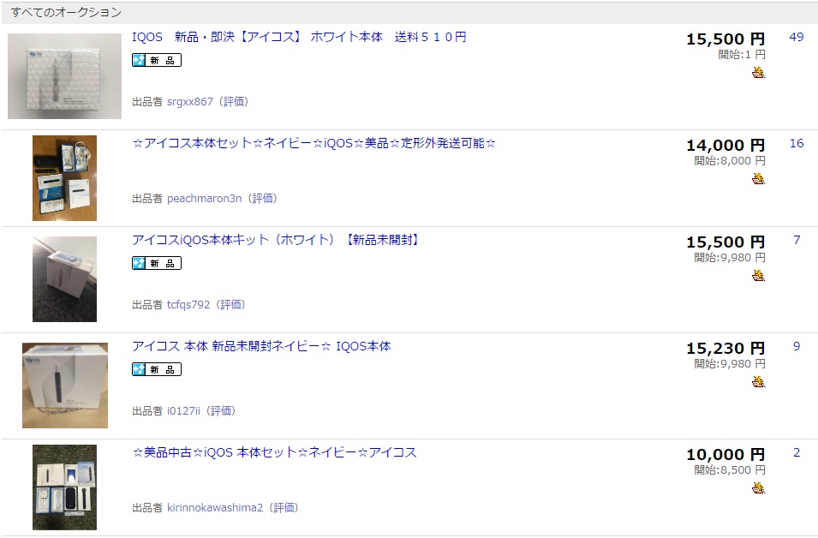
Task: Click the 15,500 円 price on tcfqs792 listing
Action: tap(725, 242)
